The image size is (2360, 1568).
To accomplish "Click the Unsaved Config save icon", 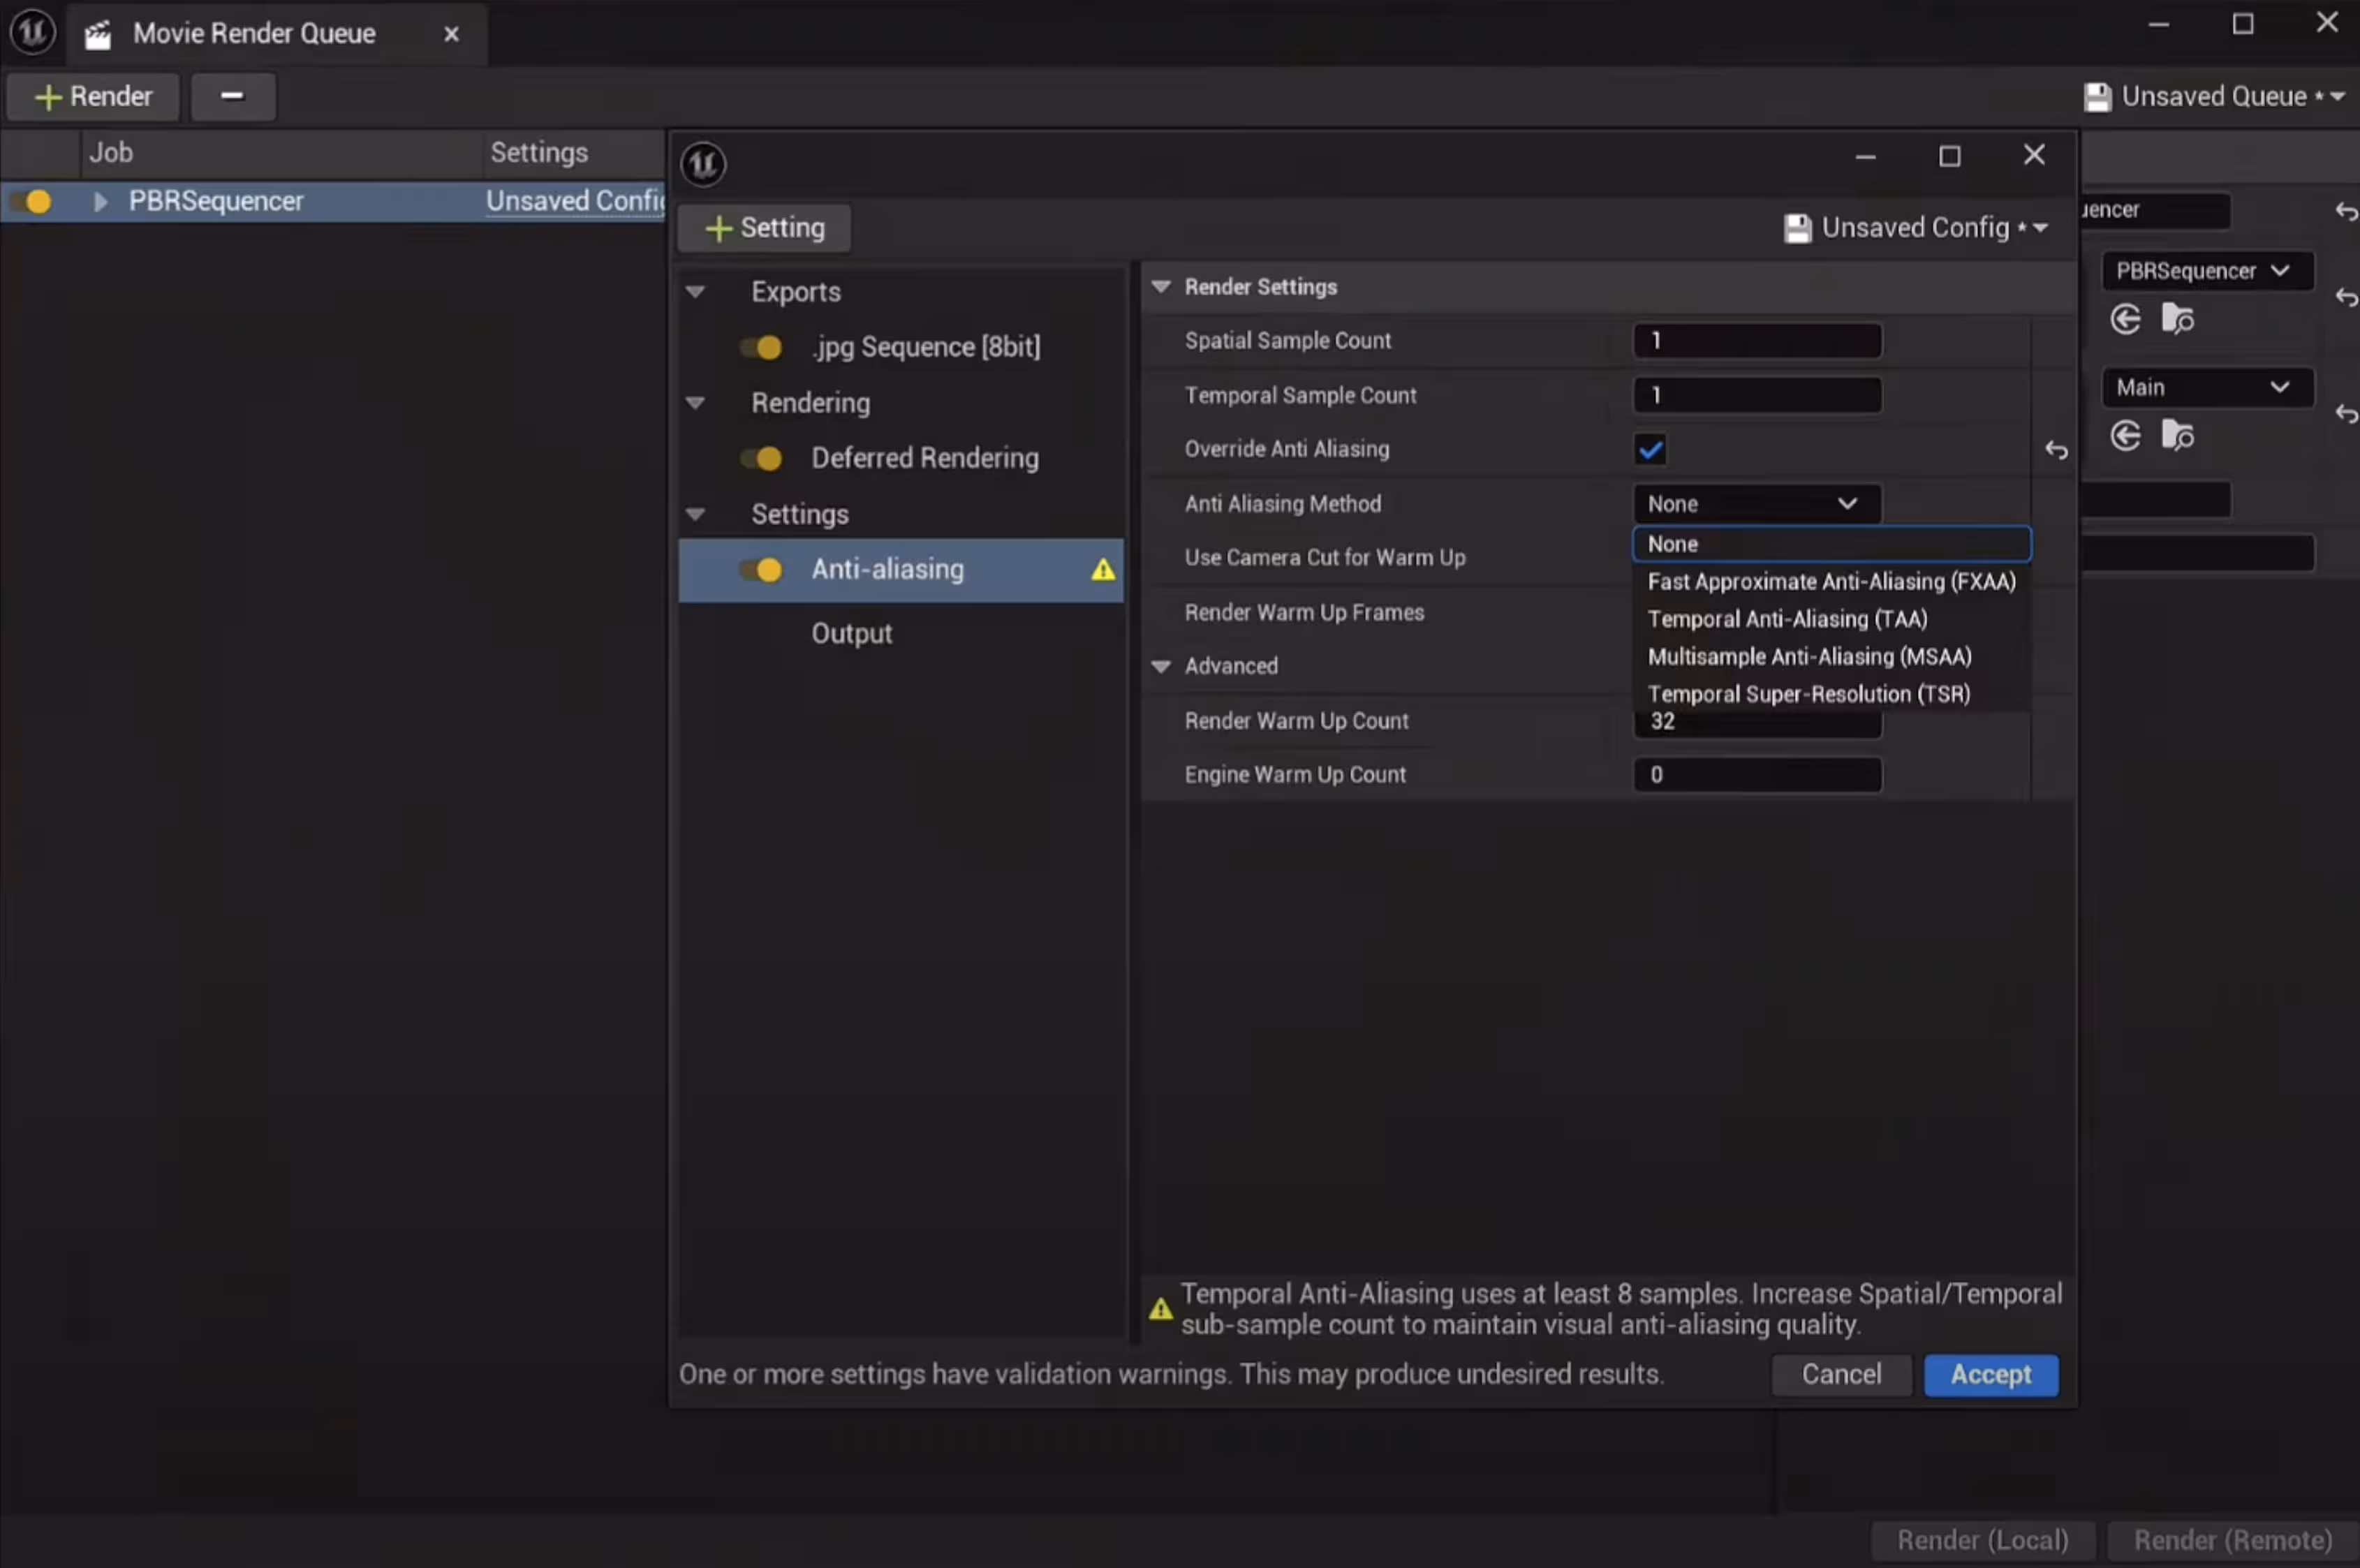I will pyautogui.click(x=1797, y=228).
